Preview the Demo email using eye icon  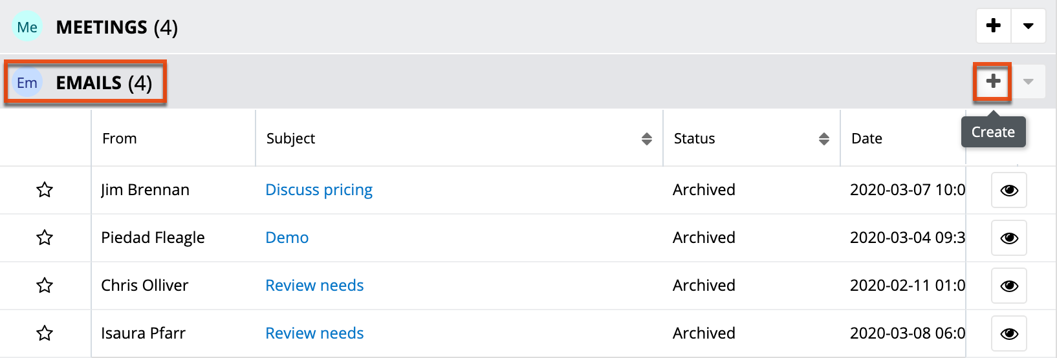pos(1008,238)
